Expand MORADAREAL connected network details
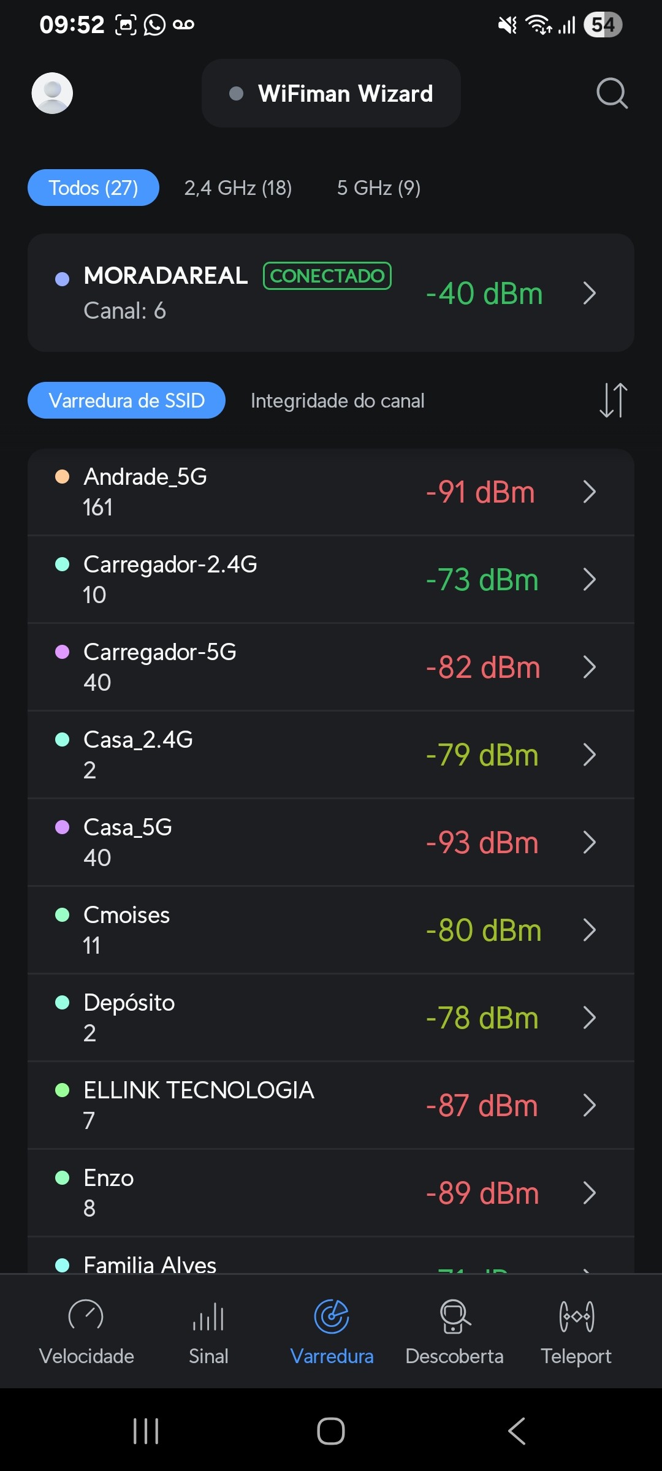 click(x=589, y=293)
